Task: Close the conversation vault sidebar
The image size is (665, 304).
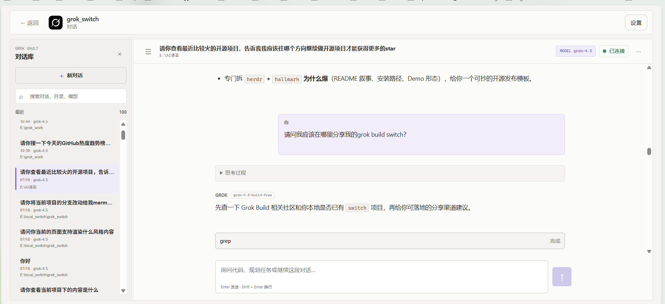Action: click(120, 54)
